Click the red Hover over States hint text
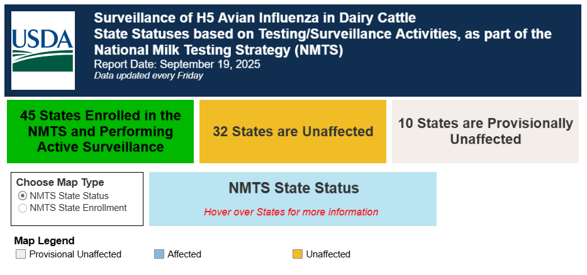The height and width of the screenshot is (275, 587). (291, 212)
